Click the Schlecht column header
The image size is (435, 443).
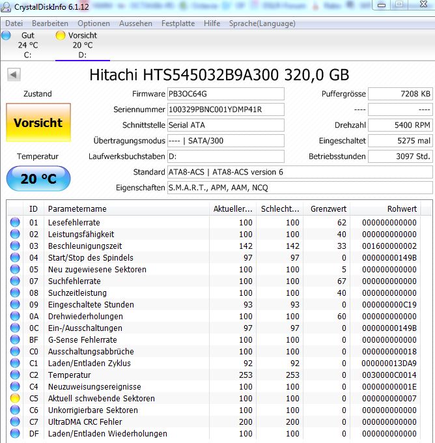coord(279,208)
